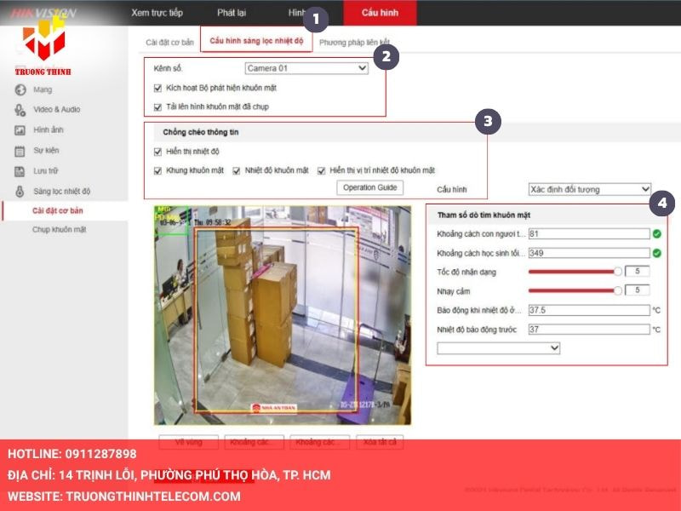Viewport: 681px width, 511px height.
Task: Click the Operation Guide button
Action: click(371, 187)
